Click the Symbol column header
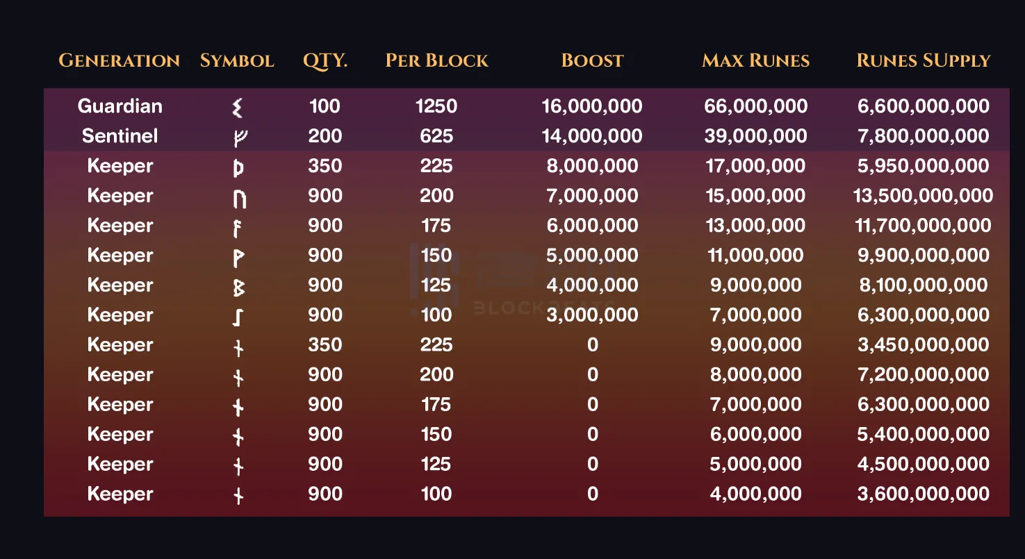This screenshot has height=559, width=1025. [237, 61]
